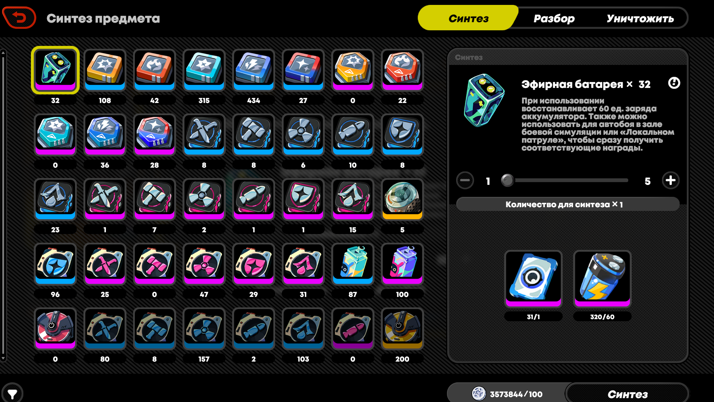Select the orange chip item with count 108
Screen dimensions: 714x402
(x=105, y=70)
